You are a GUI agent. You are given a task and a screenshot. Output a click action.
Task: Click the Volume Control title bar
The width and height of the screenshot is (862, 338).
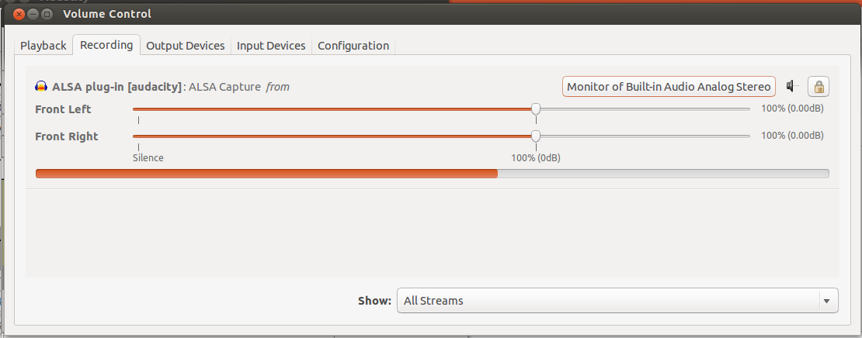pyautogui.click(x=388, y=14)
